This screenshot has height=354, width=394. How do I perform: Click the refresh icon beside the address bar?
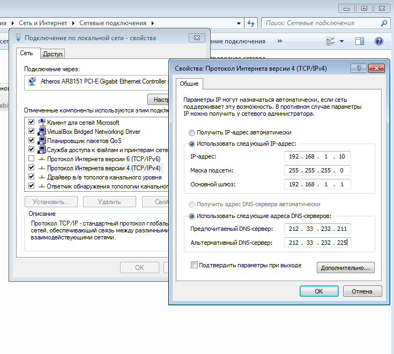click(x=251, y=23)
